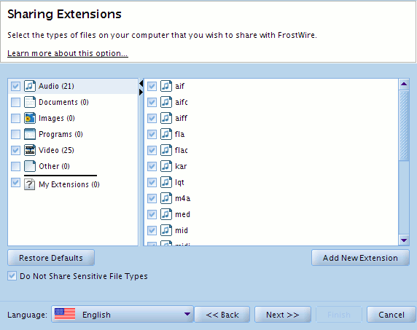The width and height of the screenshot is (417, 330).
Task: Select the flac extension label
Action: pos(182,150)
